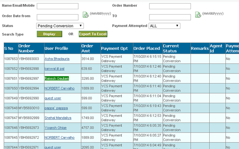The height and width of the screenshot is (149, 239).
Task: Select serial number cell 1087647
Action: [11, 118]
